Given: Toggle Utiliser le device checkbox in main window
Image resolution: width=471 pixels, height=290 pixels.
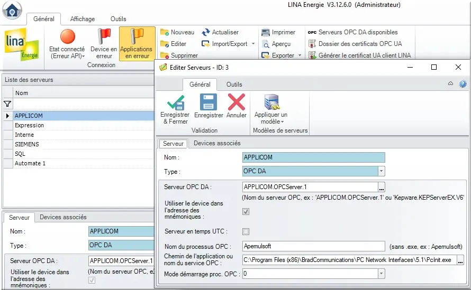Looking at the screenshot, I should tap(92, 280).
